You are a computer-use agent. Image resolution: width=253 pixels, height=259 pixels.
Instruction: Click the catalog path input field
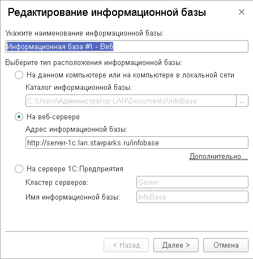coord(131,101)
